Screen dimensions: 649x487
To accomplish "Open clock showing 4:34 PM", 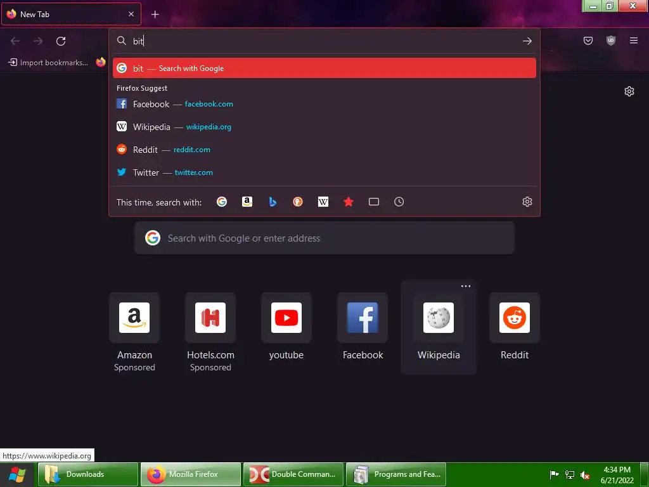I will [x=617, y=474].
